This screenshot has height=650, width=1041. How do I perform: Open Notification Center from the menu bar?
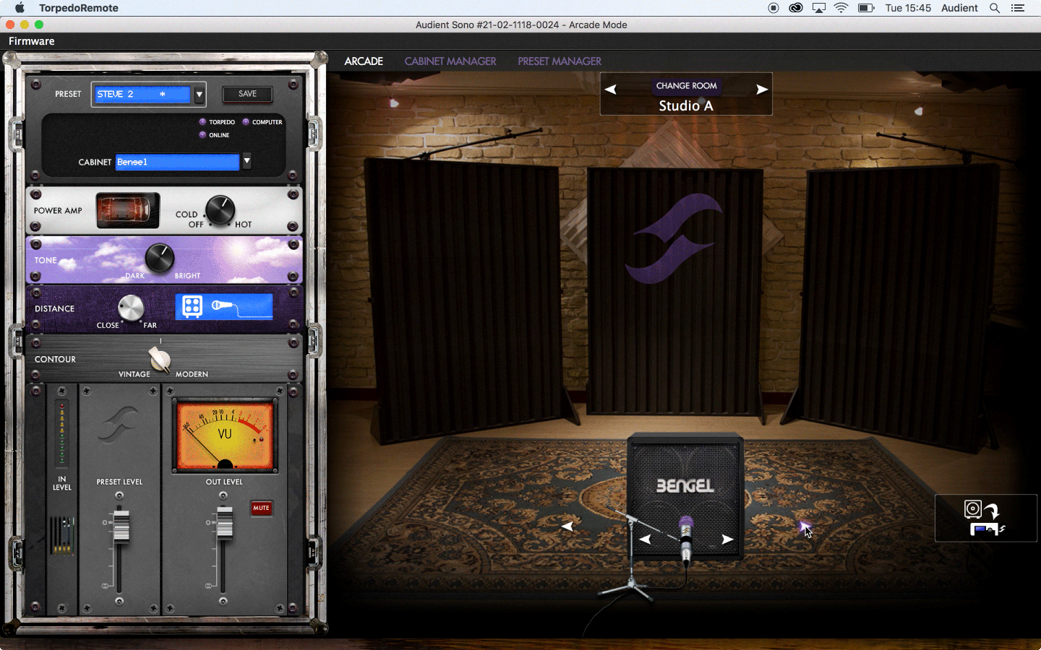[x=1018, y=8]
